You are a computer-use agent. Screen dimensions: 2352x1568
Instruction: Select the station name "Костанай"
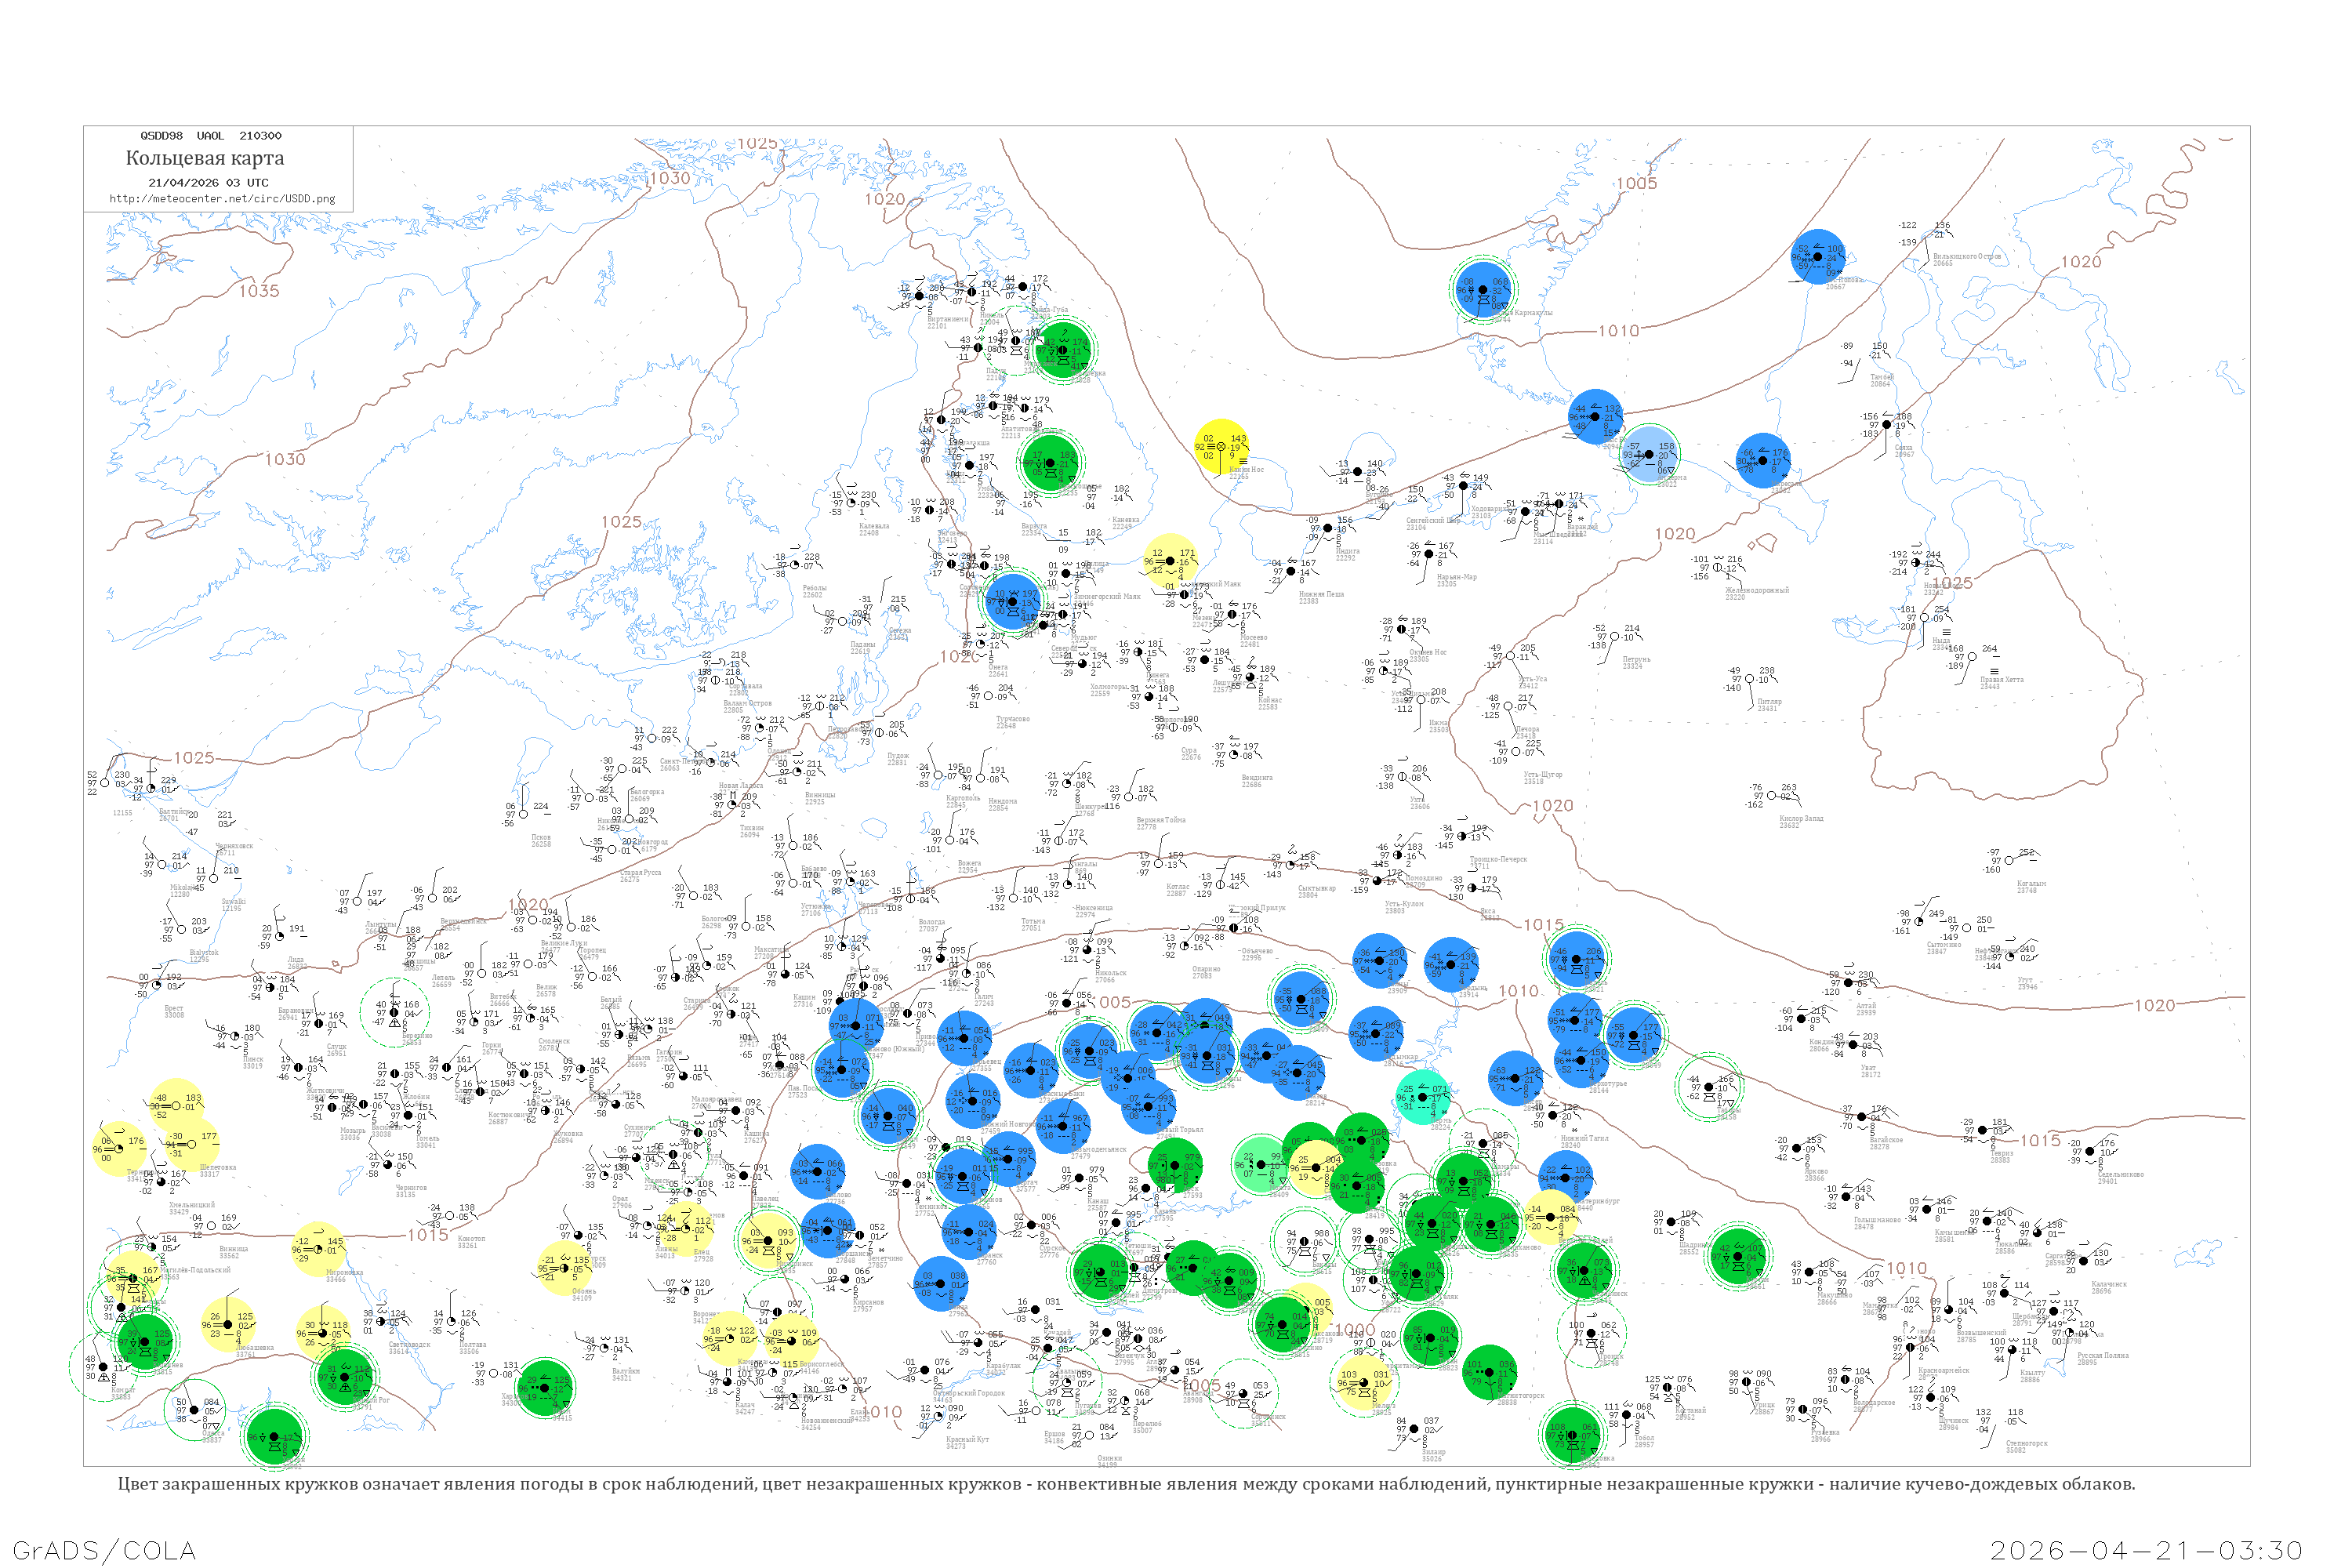tap(1691, 1410)
